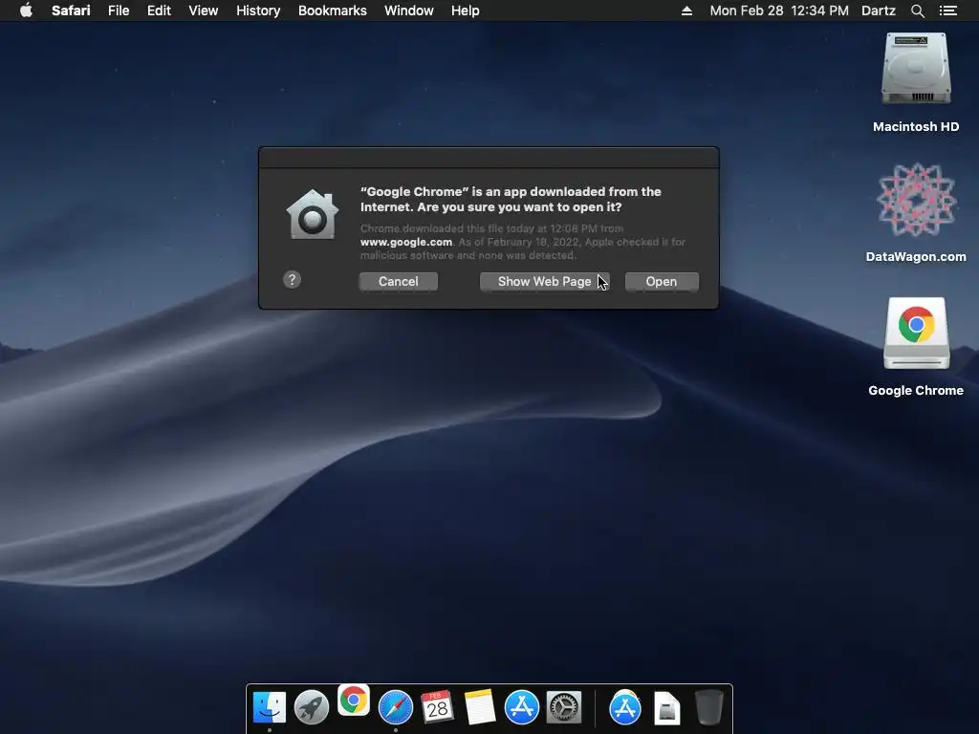Open the Applications folder in Dock

point(625,707)
